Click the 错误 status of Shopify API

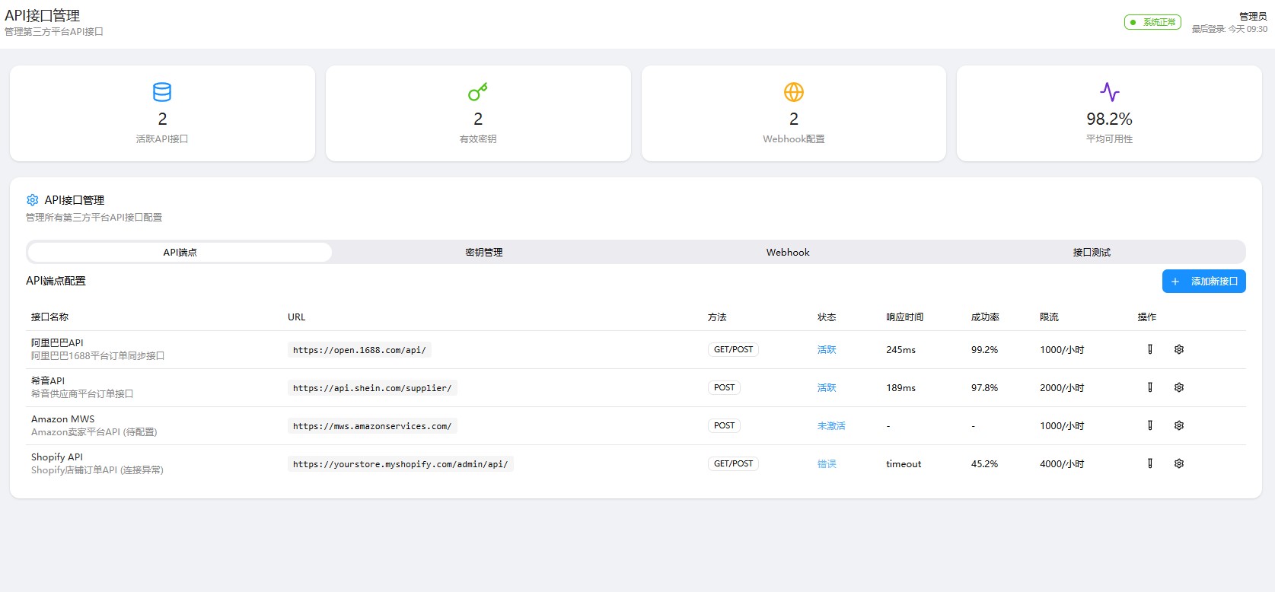pos(827,464)
